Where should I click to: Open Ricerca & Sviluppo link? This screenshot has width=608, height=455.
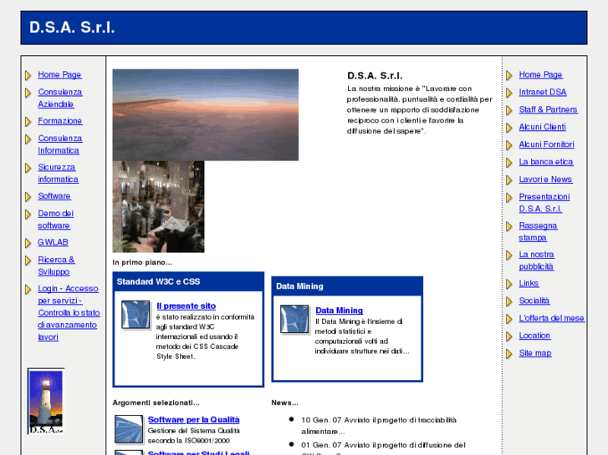point(56,265)
